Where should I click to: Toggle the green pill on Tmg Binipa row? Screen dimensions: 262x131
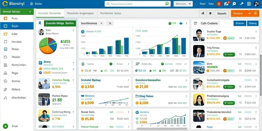(229, 54)
